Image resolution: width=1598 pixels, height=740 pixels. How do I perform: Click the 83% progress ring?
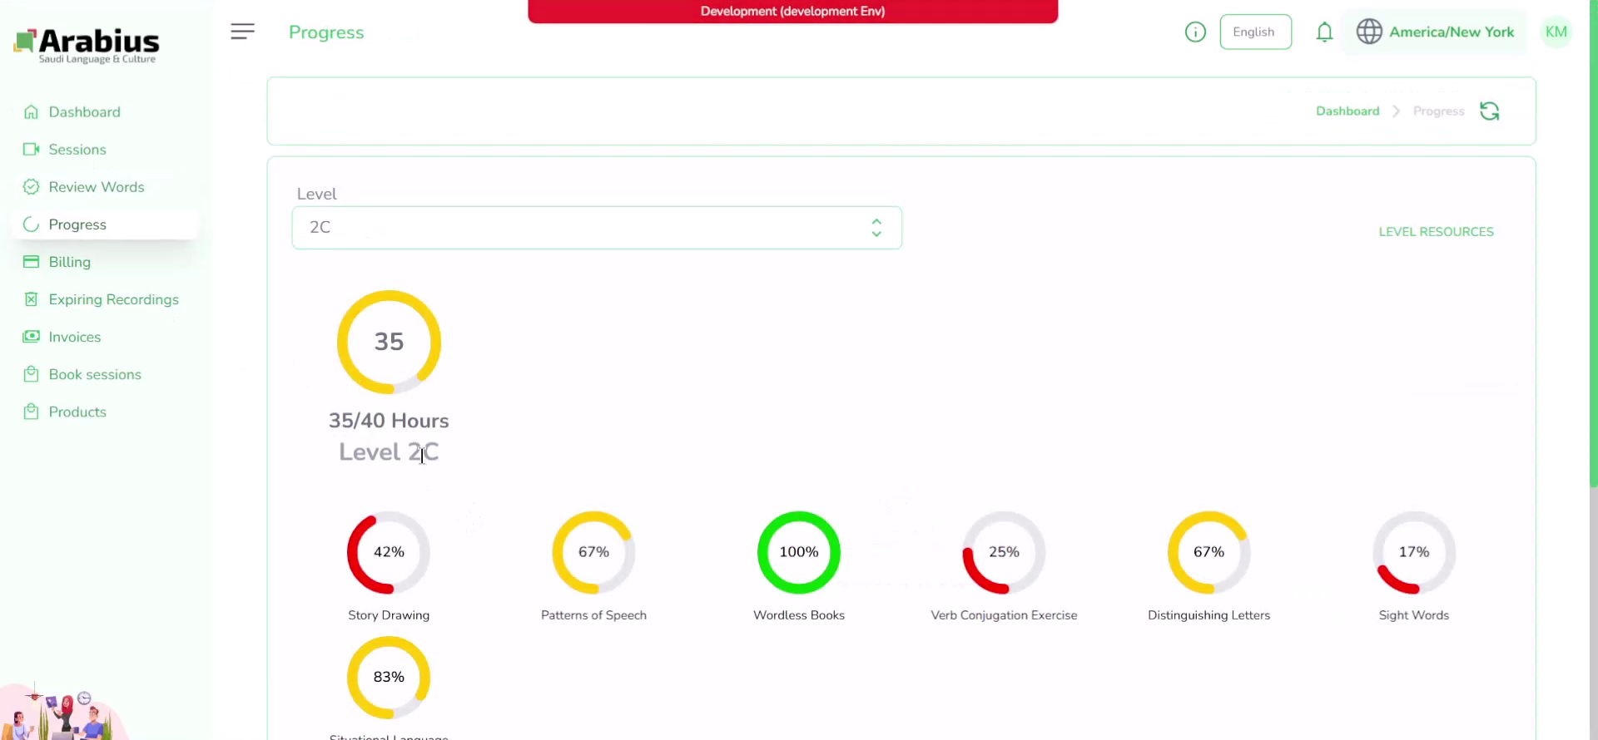coord(389,678)
